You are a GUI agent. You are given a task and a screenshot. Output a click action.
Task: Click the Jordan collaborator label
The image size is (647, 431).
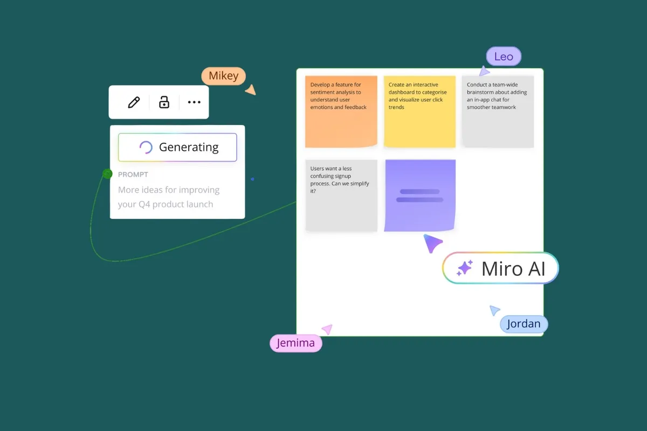click(x=524, y=324)
